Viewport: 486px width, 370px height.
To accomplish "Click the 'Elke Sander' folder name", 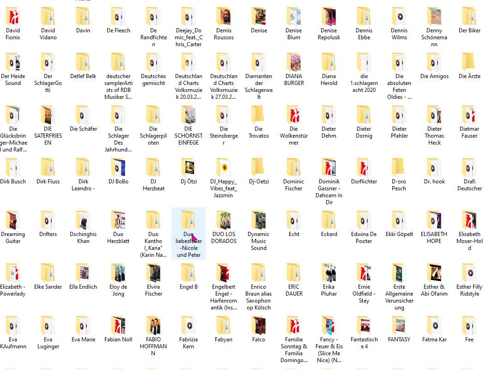I will 48,287.
